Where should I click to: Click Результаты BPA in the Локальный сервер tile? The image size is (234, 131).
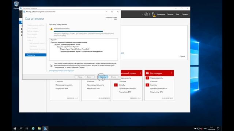(x=125, y=92)
